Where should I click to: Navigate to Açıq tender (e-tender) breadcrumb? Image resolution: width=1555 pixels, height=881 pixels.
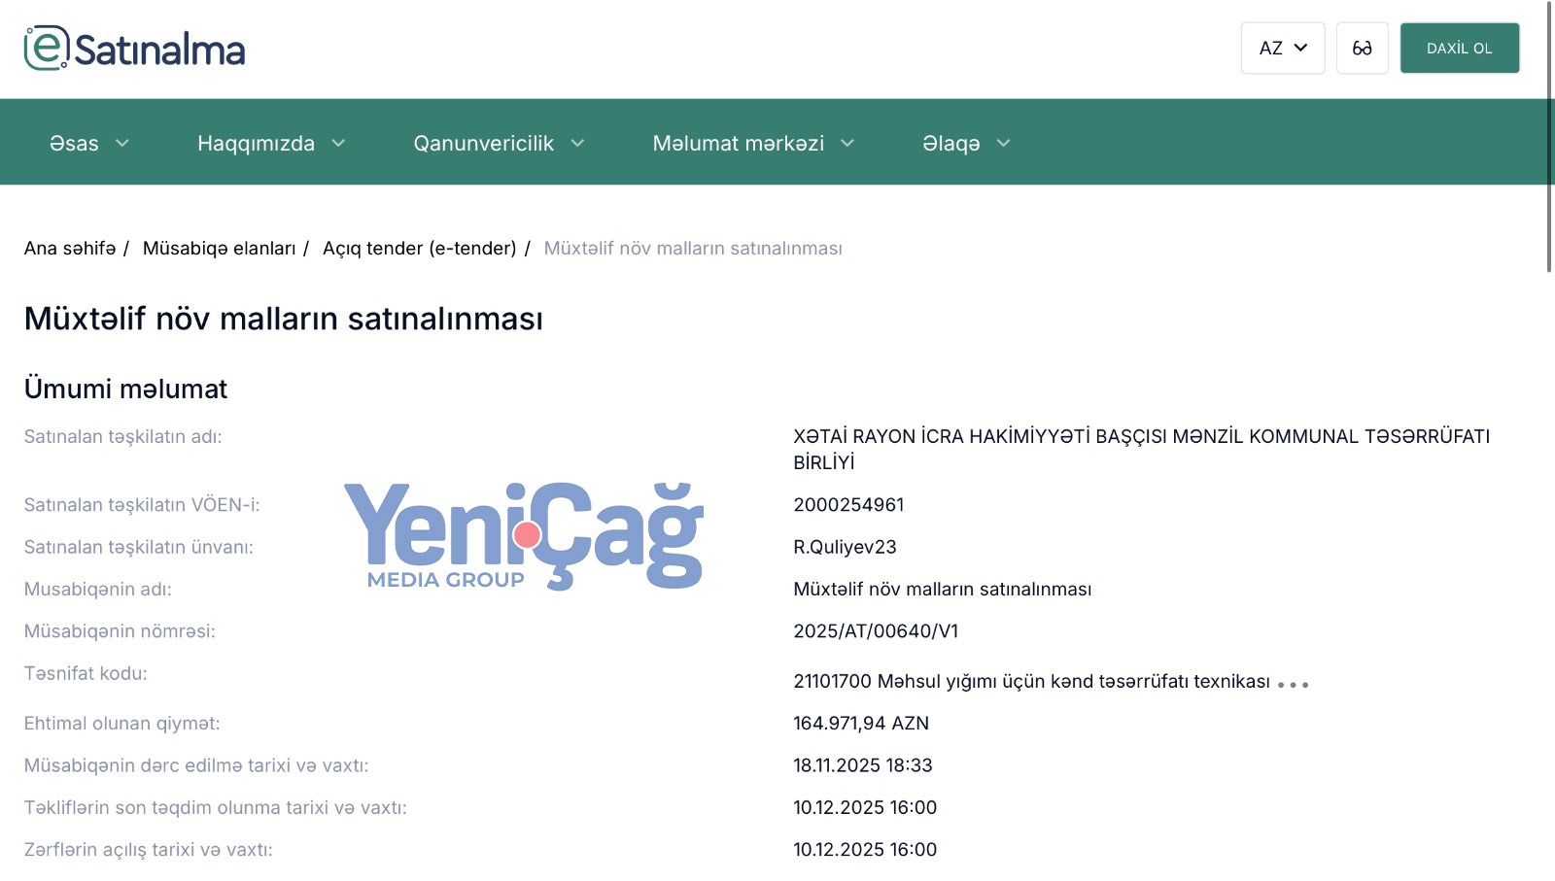419,249
